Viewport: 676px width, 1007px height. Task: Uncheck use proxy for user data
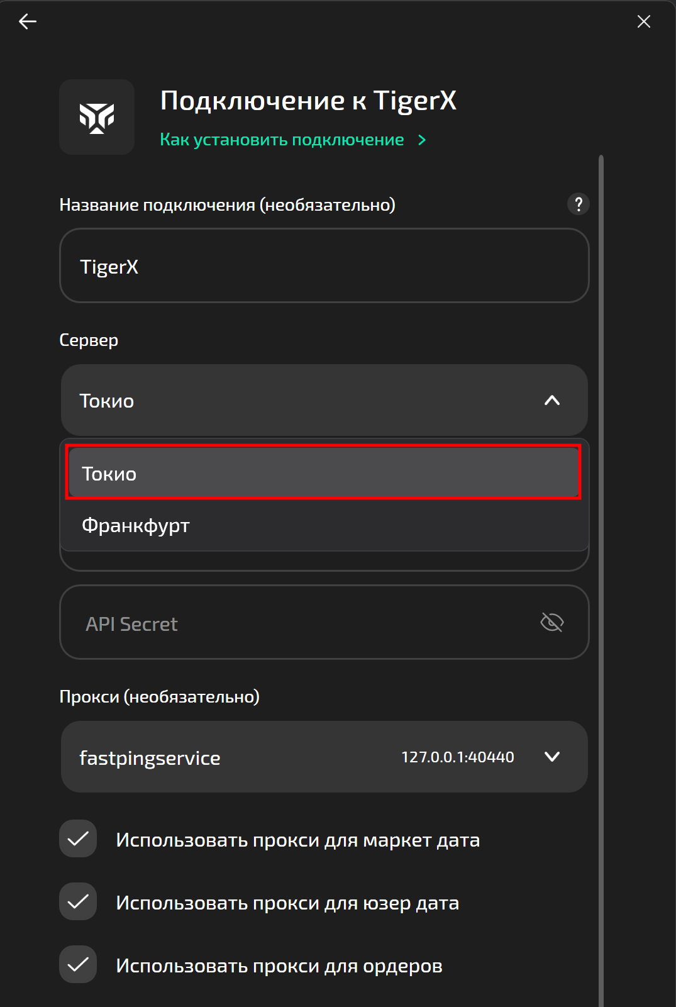tap(78, 901)
